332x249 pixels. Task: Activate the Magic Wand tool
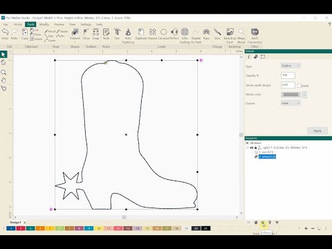(x=241, y=36)
